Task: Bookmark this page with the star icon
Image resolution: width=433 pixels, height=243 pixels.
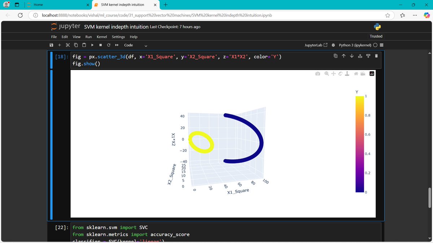Action: point(388,15)
